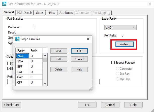Image resolution: width=154 pixels, height=112 pixels.
Task: Go to the Pins tab
Action: (52, 13)
